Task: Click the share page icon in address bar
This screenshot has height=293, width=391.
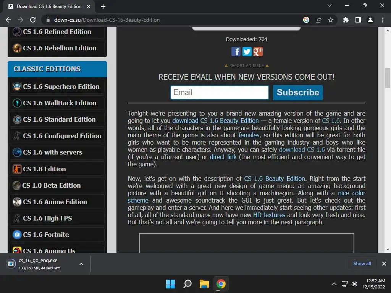Action: click(x=318, y=20)
